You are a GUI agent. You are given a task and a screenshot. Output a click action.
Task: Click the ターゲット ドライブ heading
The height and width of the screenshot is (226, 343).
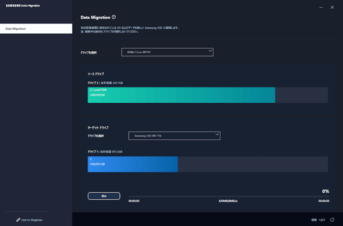[98, 128]
